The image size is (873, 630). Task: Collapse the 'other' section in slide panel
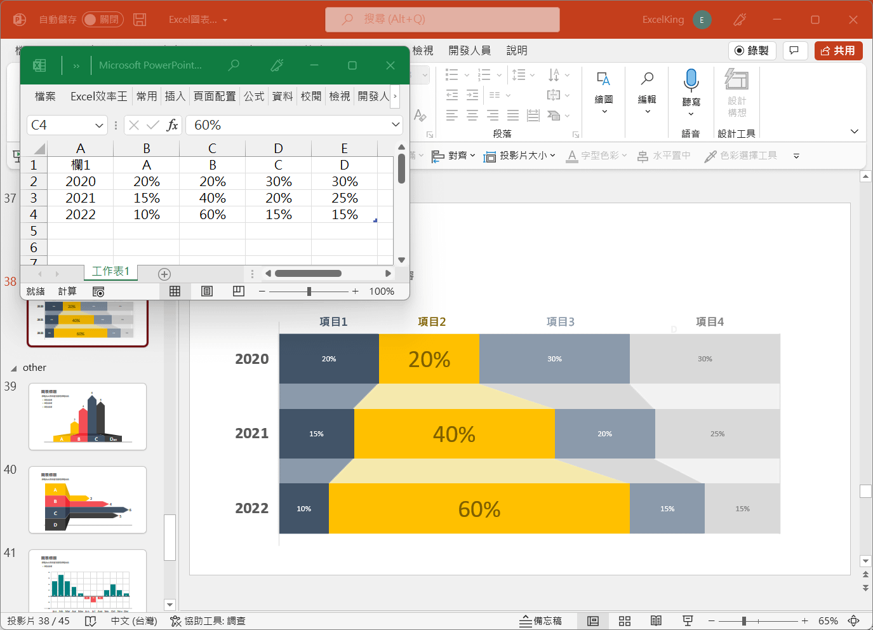(14, 368)
